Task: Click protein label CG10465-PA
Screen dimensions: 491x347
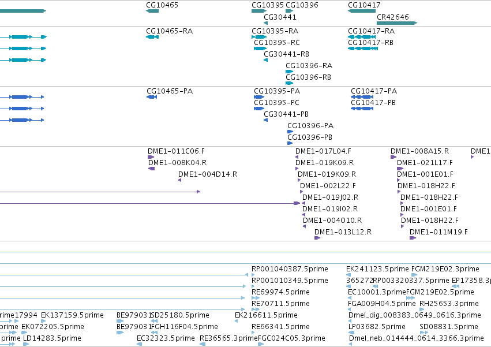Action: (x=170, y=91)
